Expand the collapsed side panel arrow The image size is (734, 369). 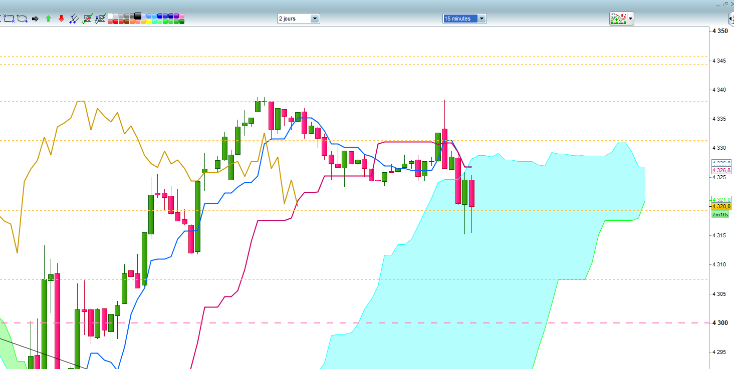point(731,19)
